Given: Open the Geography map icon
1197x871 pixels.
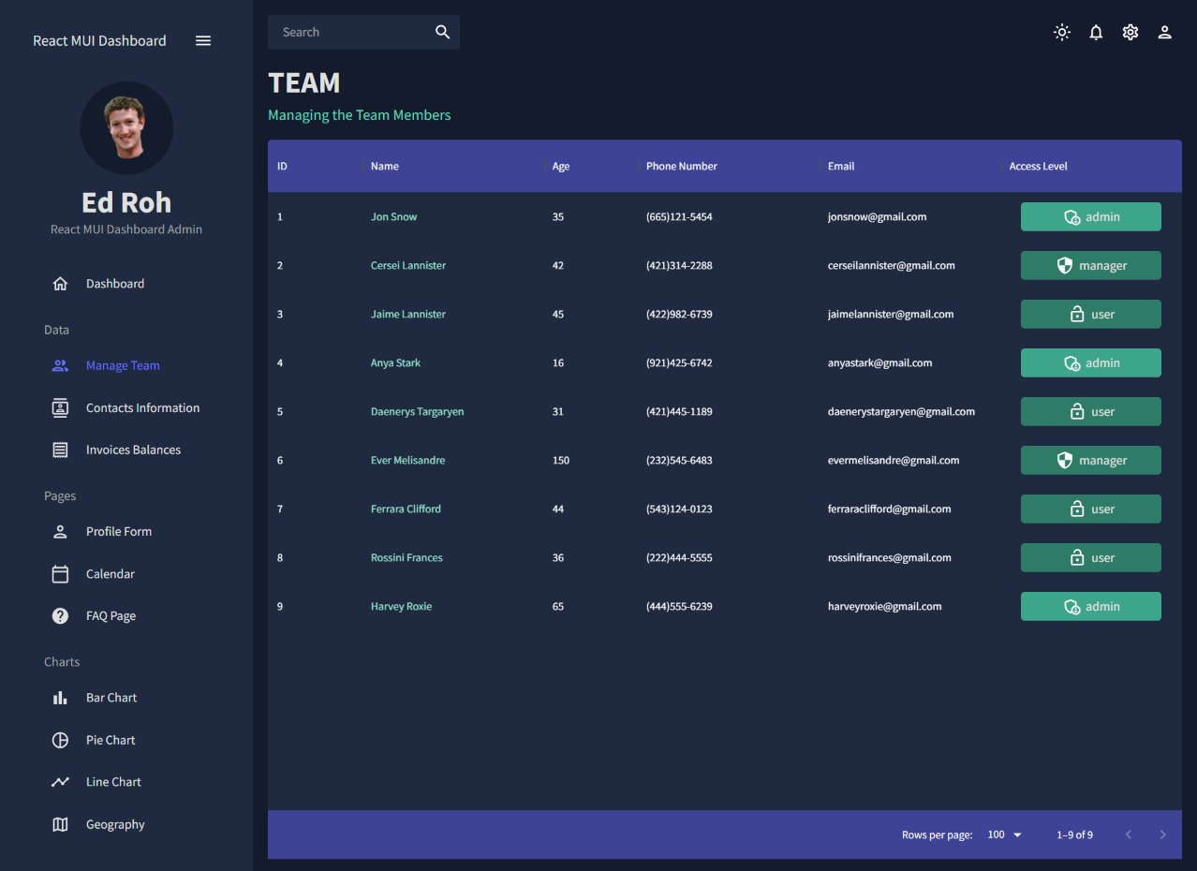Looking at the screenshot, I should coord(60,824).
